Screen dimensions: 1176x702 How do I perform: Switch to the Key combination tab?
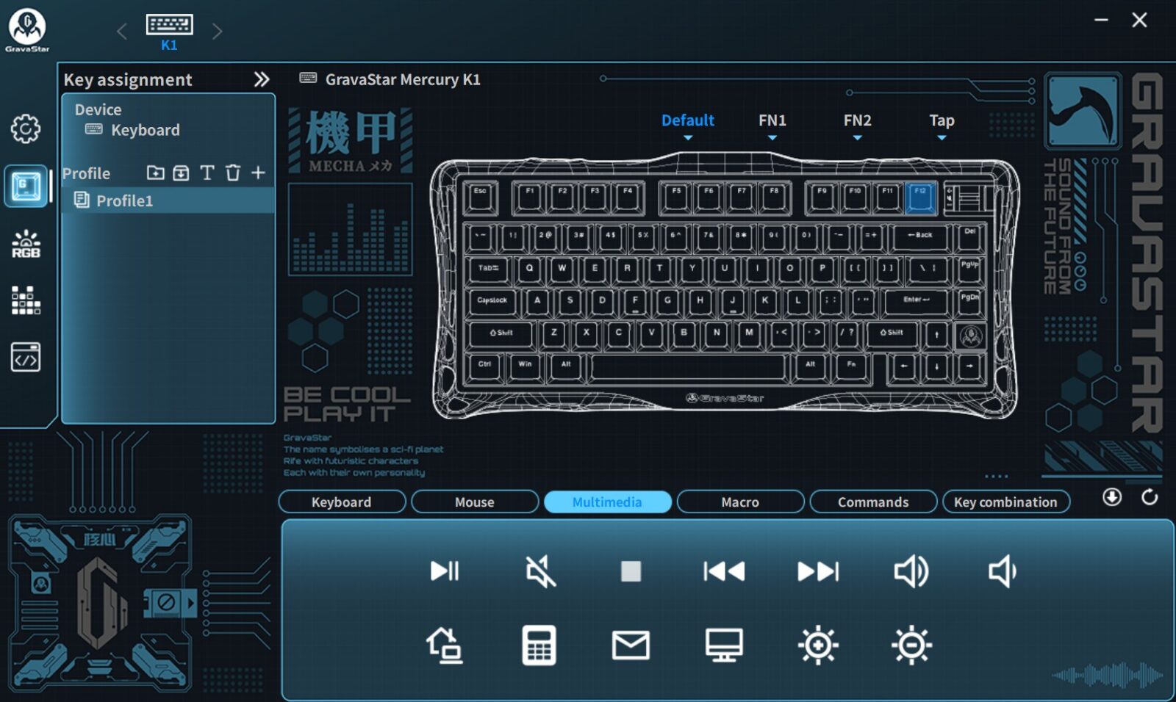pyautogui.click(x=1005, y=502)
